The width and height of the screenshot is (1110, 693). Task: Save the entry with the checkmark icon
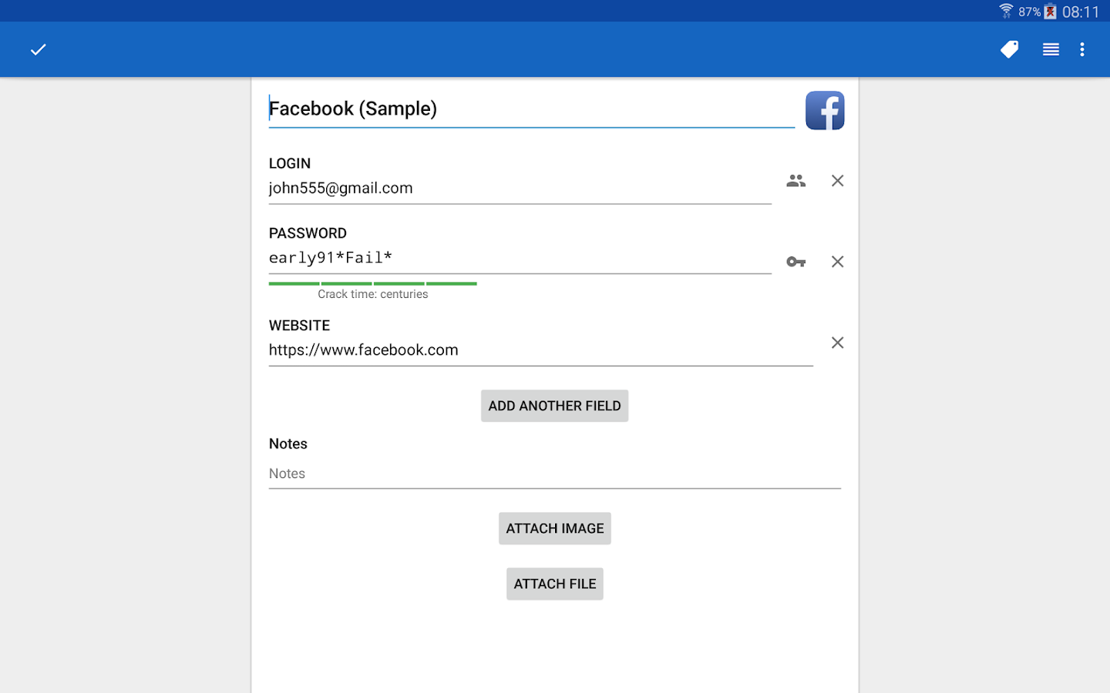[x=38, y=49]
